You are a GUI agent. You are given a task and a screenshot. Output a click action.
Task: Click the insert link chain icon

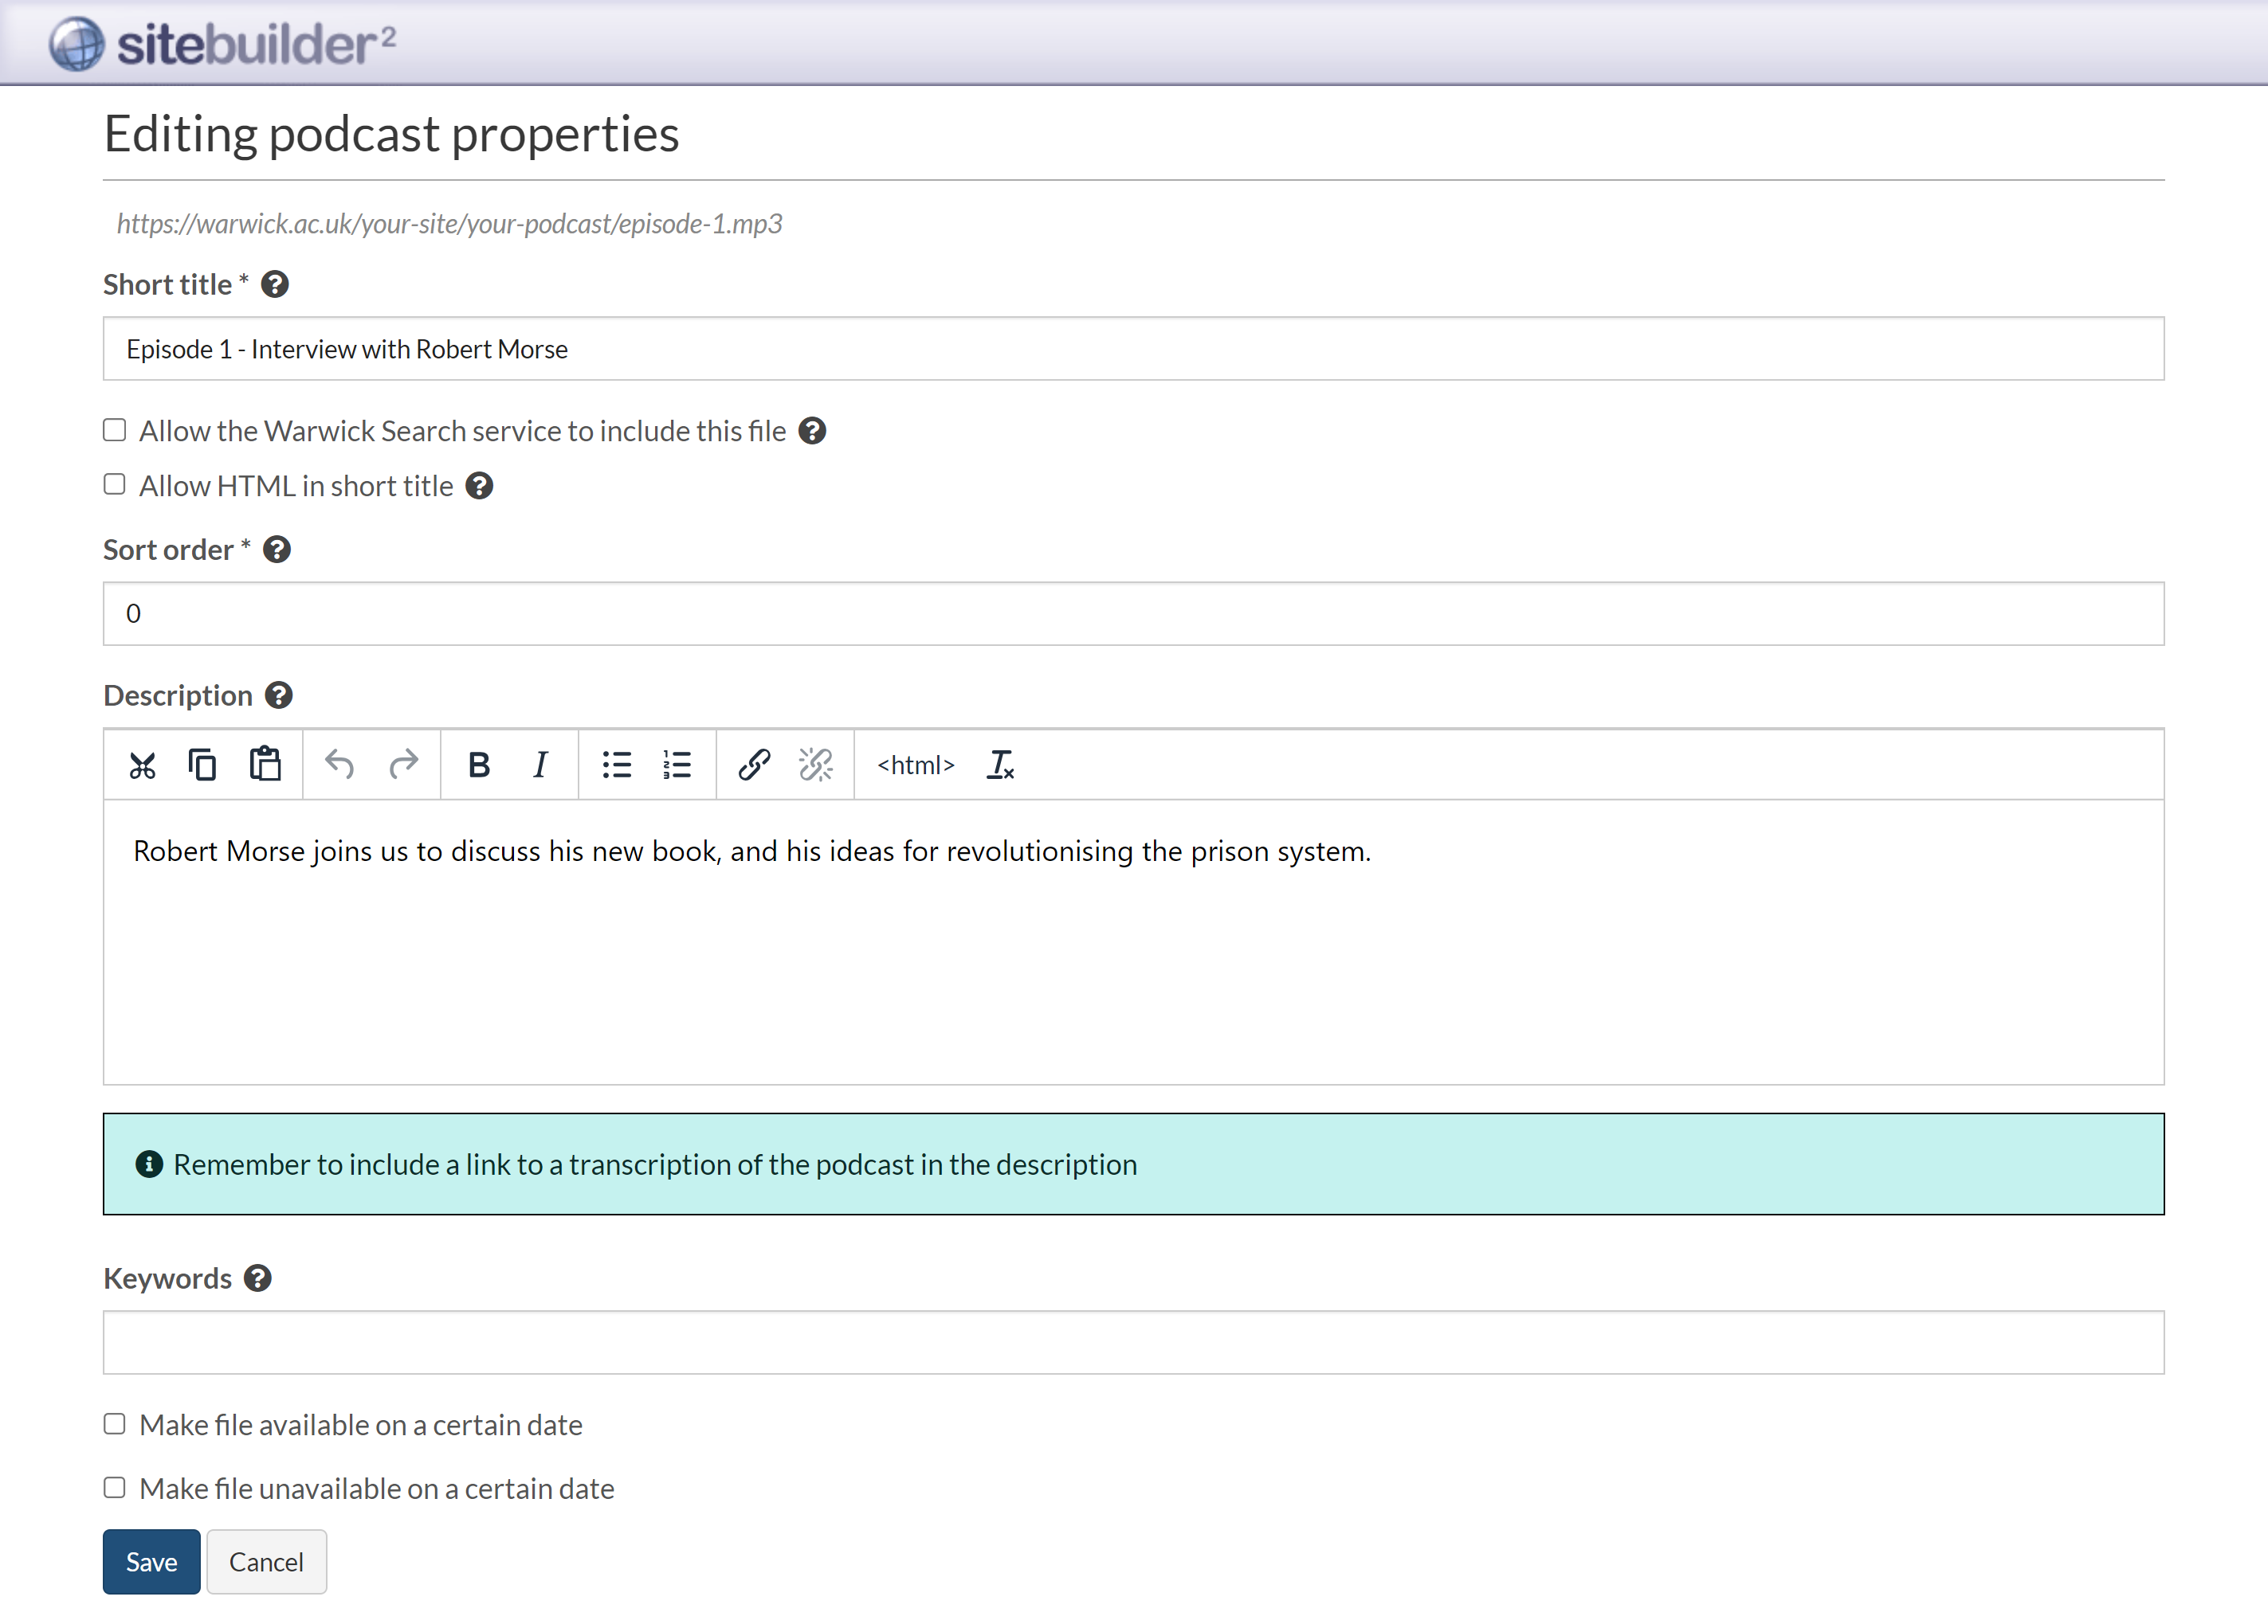coord(754,765)
